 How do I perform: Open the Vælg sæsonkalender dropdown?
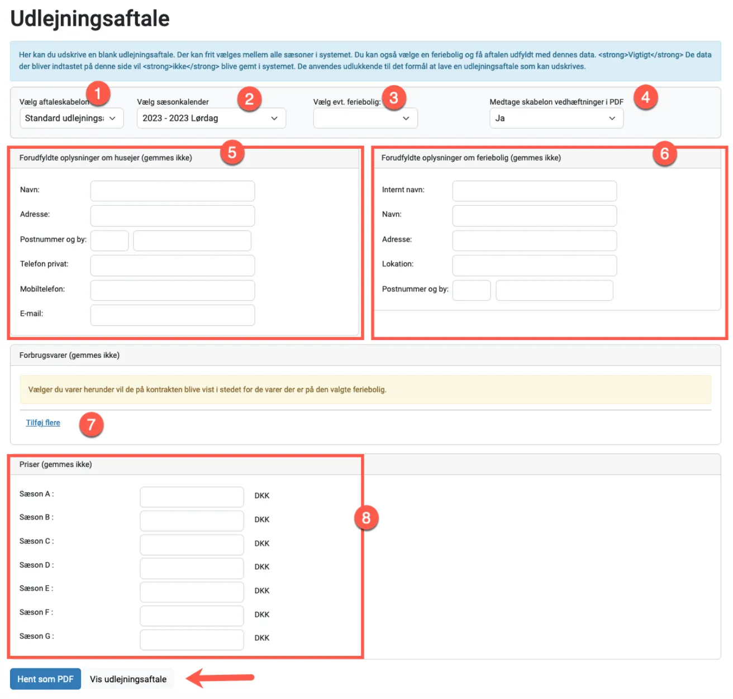tap(211, 118)
